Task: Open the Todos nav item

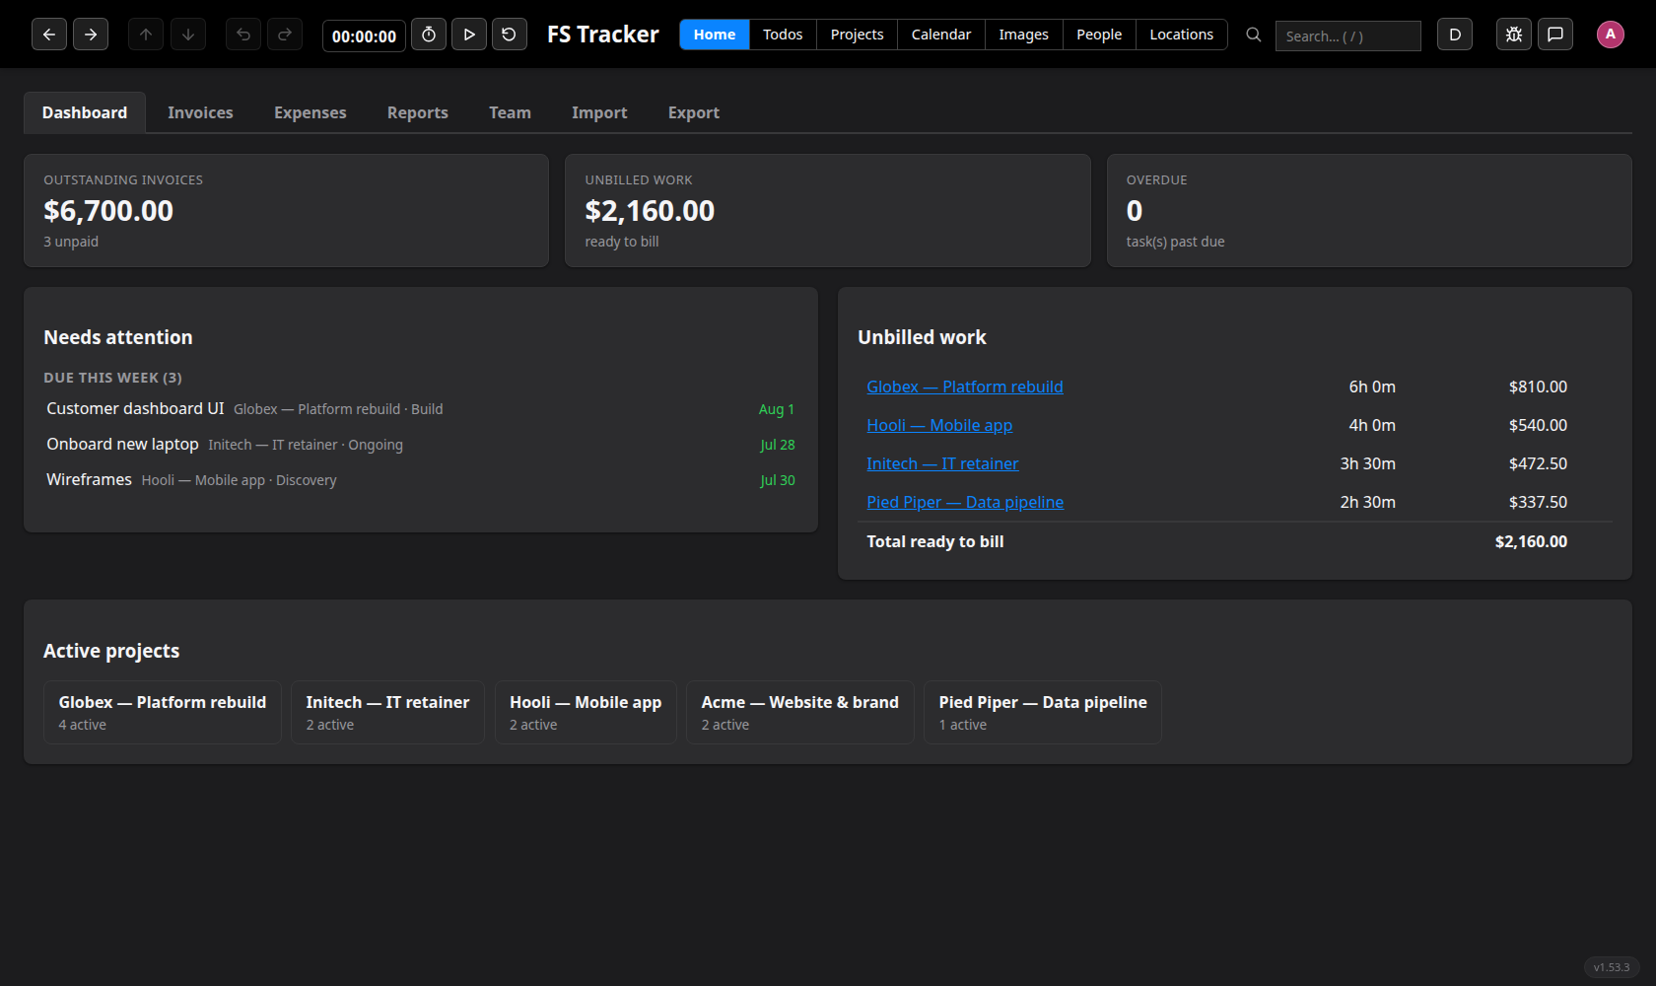Action: 783,35
